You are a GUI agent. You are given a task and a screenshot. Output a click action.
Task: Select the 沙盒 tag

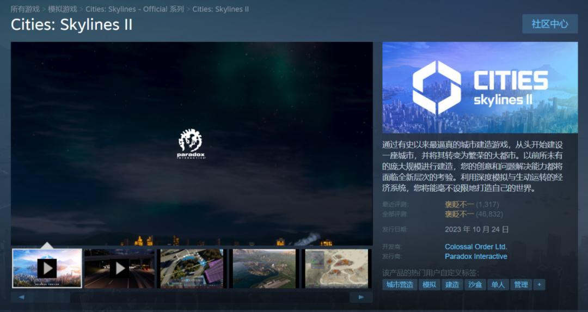[x=474, y=285]
